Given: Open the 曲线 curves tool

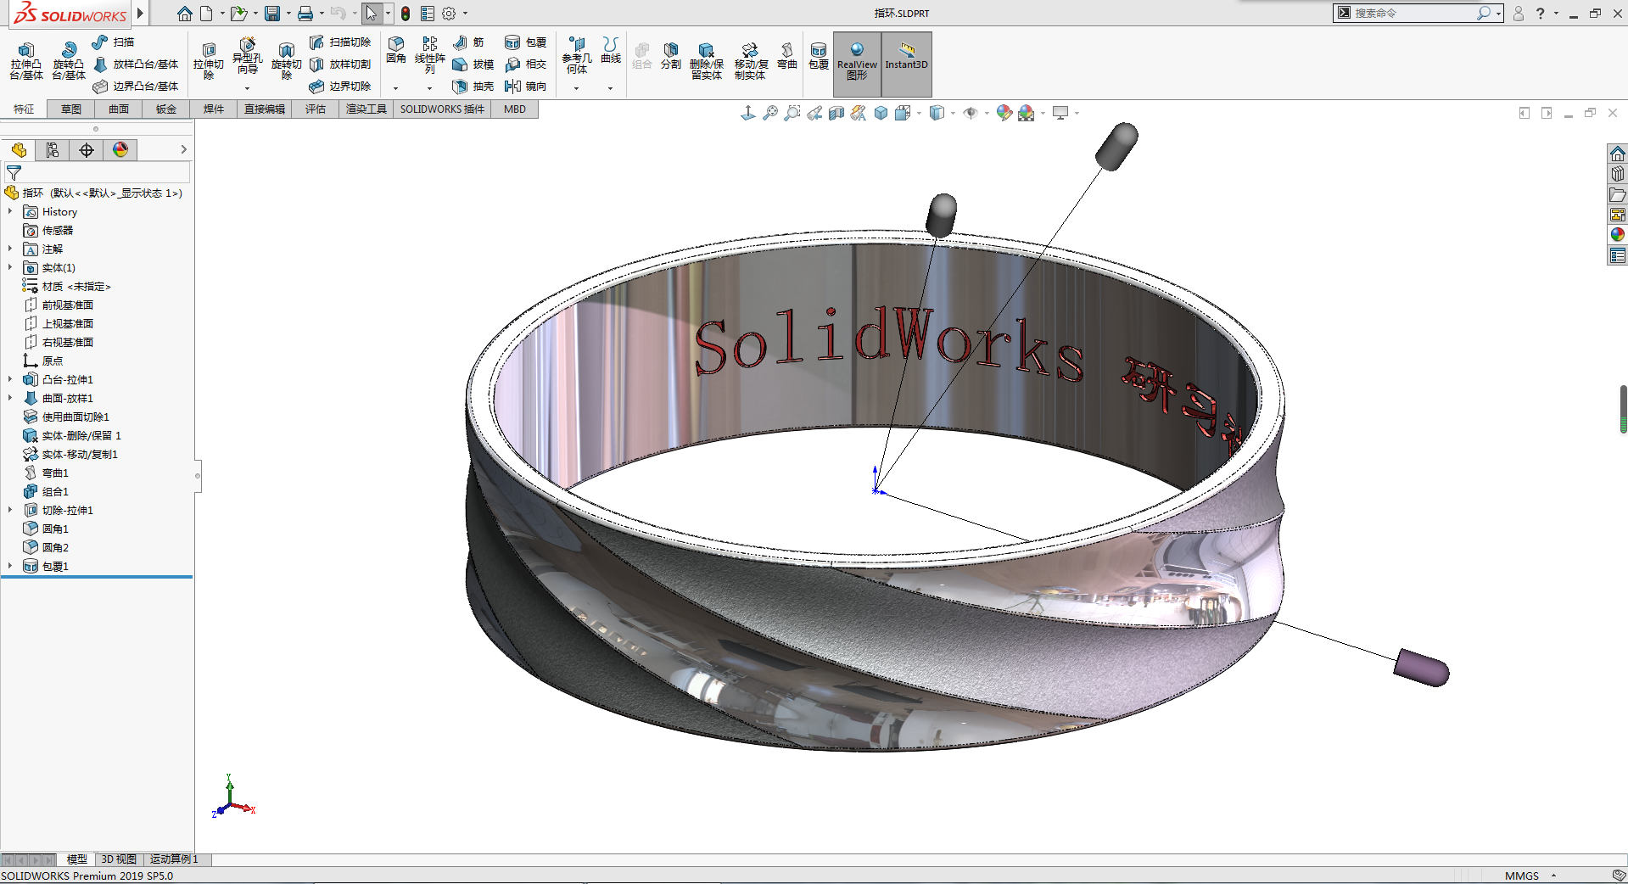Looking at the screenshot, I should [x=611, y=50].
